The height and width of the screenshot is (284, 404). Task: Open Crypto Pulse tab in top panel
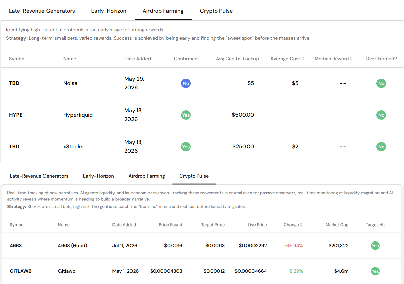point(216,11)
